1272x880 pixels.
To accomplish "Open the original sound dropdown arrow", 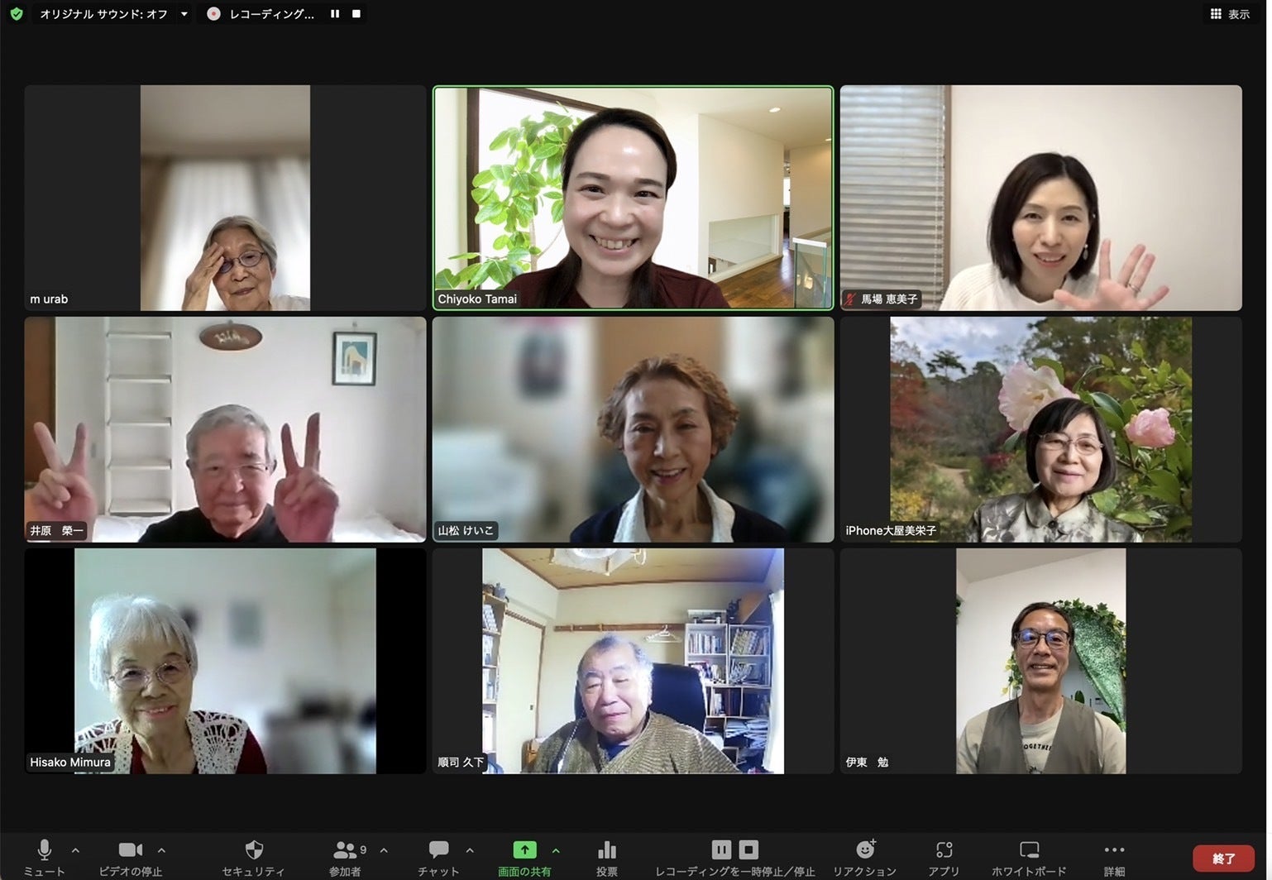I will click(184, 14).
